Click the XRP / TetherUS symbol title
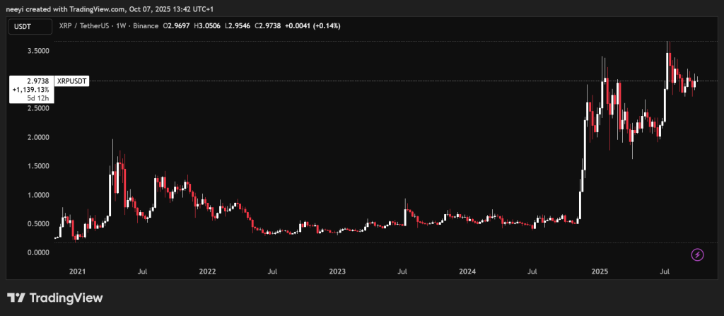The image size is (724, 316). 91,26
